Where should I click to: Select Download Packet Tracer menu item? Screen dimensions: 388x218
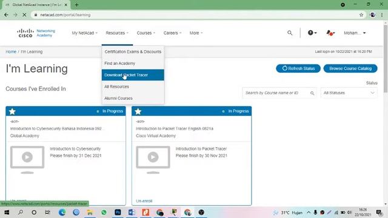pyautogui.click(x=133, y=75)
